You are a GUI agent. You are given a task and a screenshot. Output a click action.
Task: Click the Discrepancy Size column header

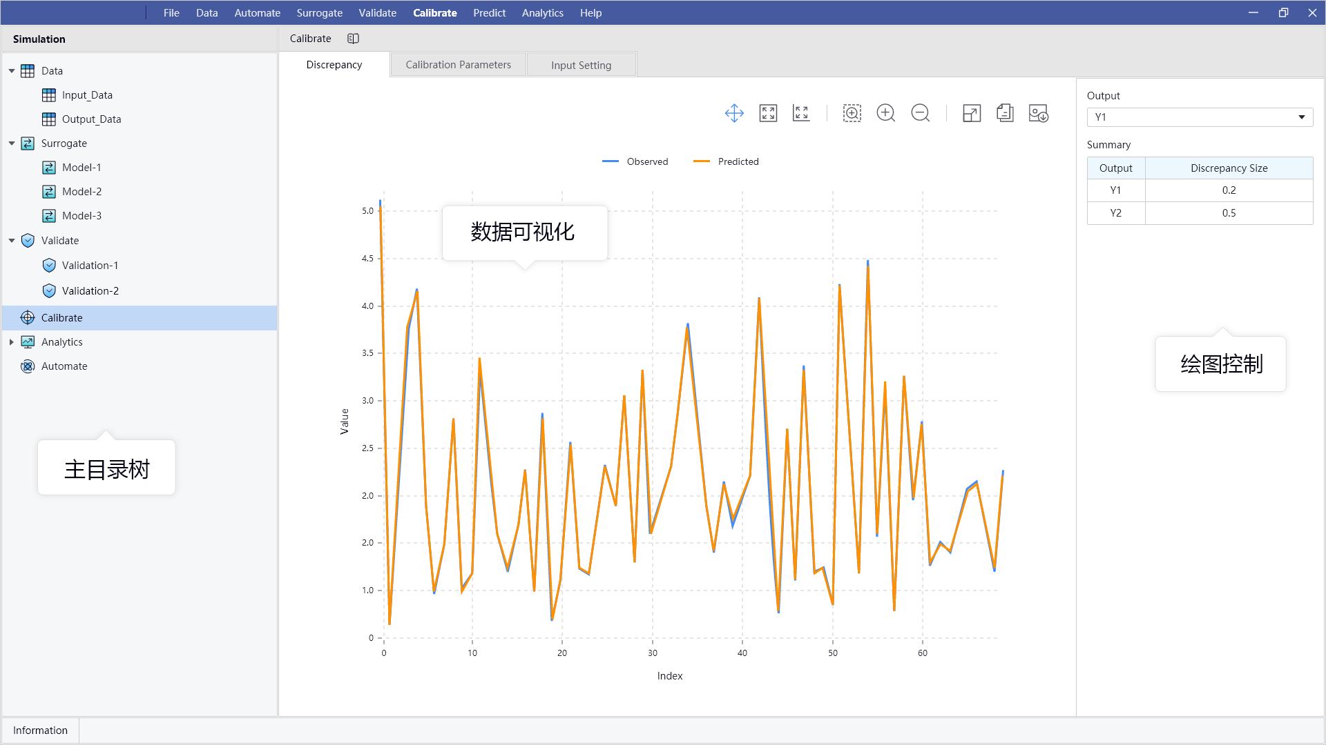[1229, 168]
